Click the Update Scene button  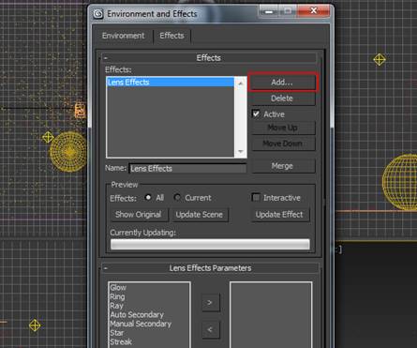click(200, 215)
